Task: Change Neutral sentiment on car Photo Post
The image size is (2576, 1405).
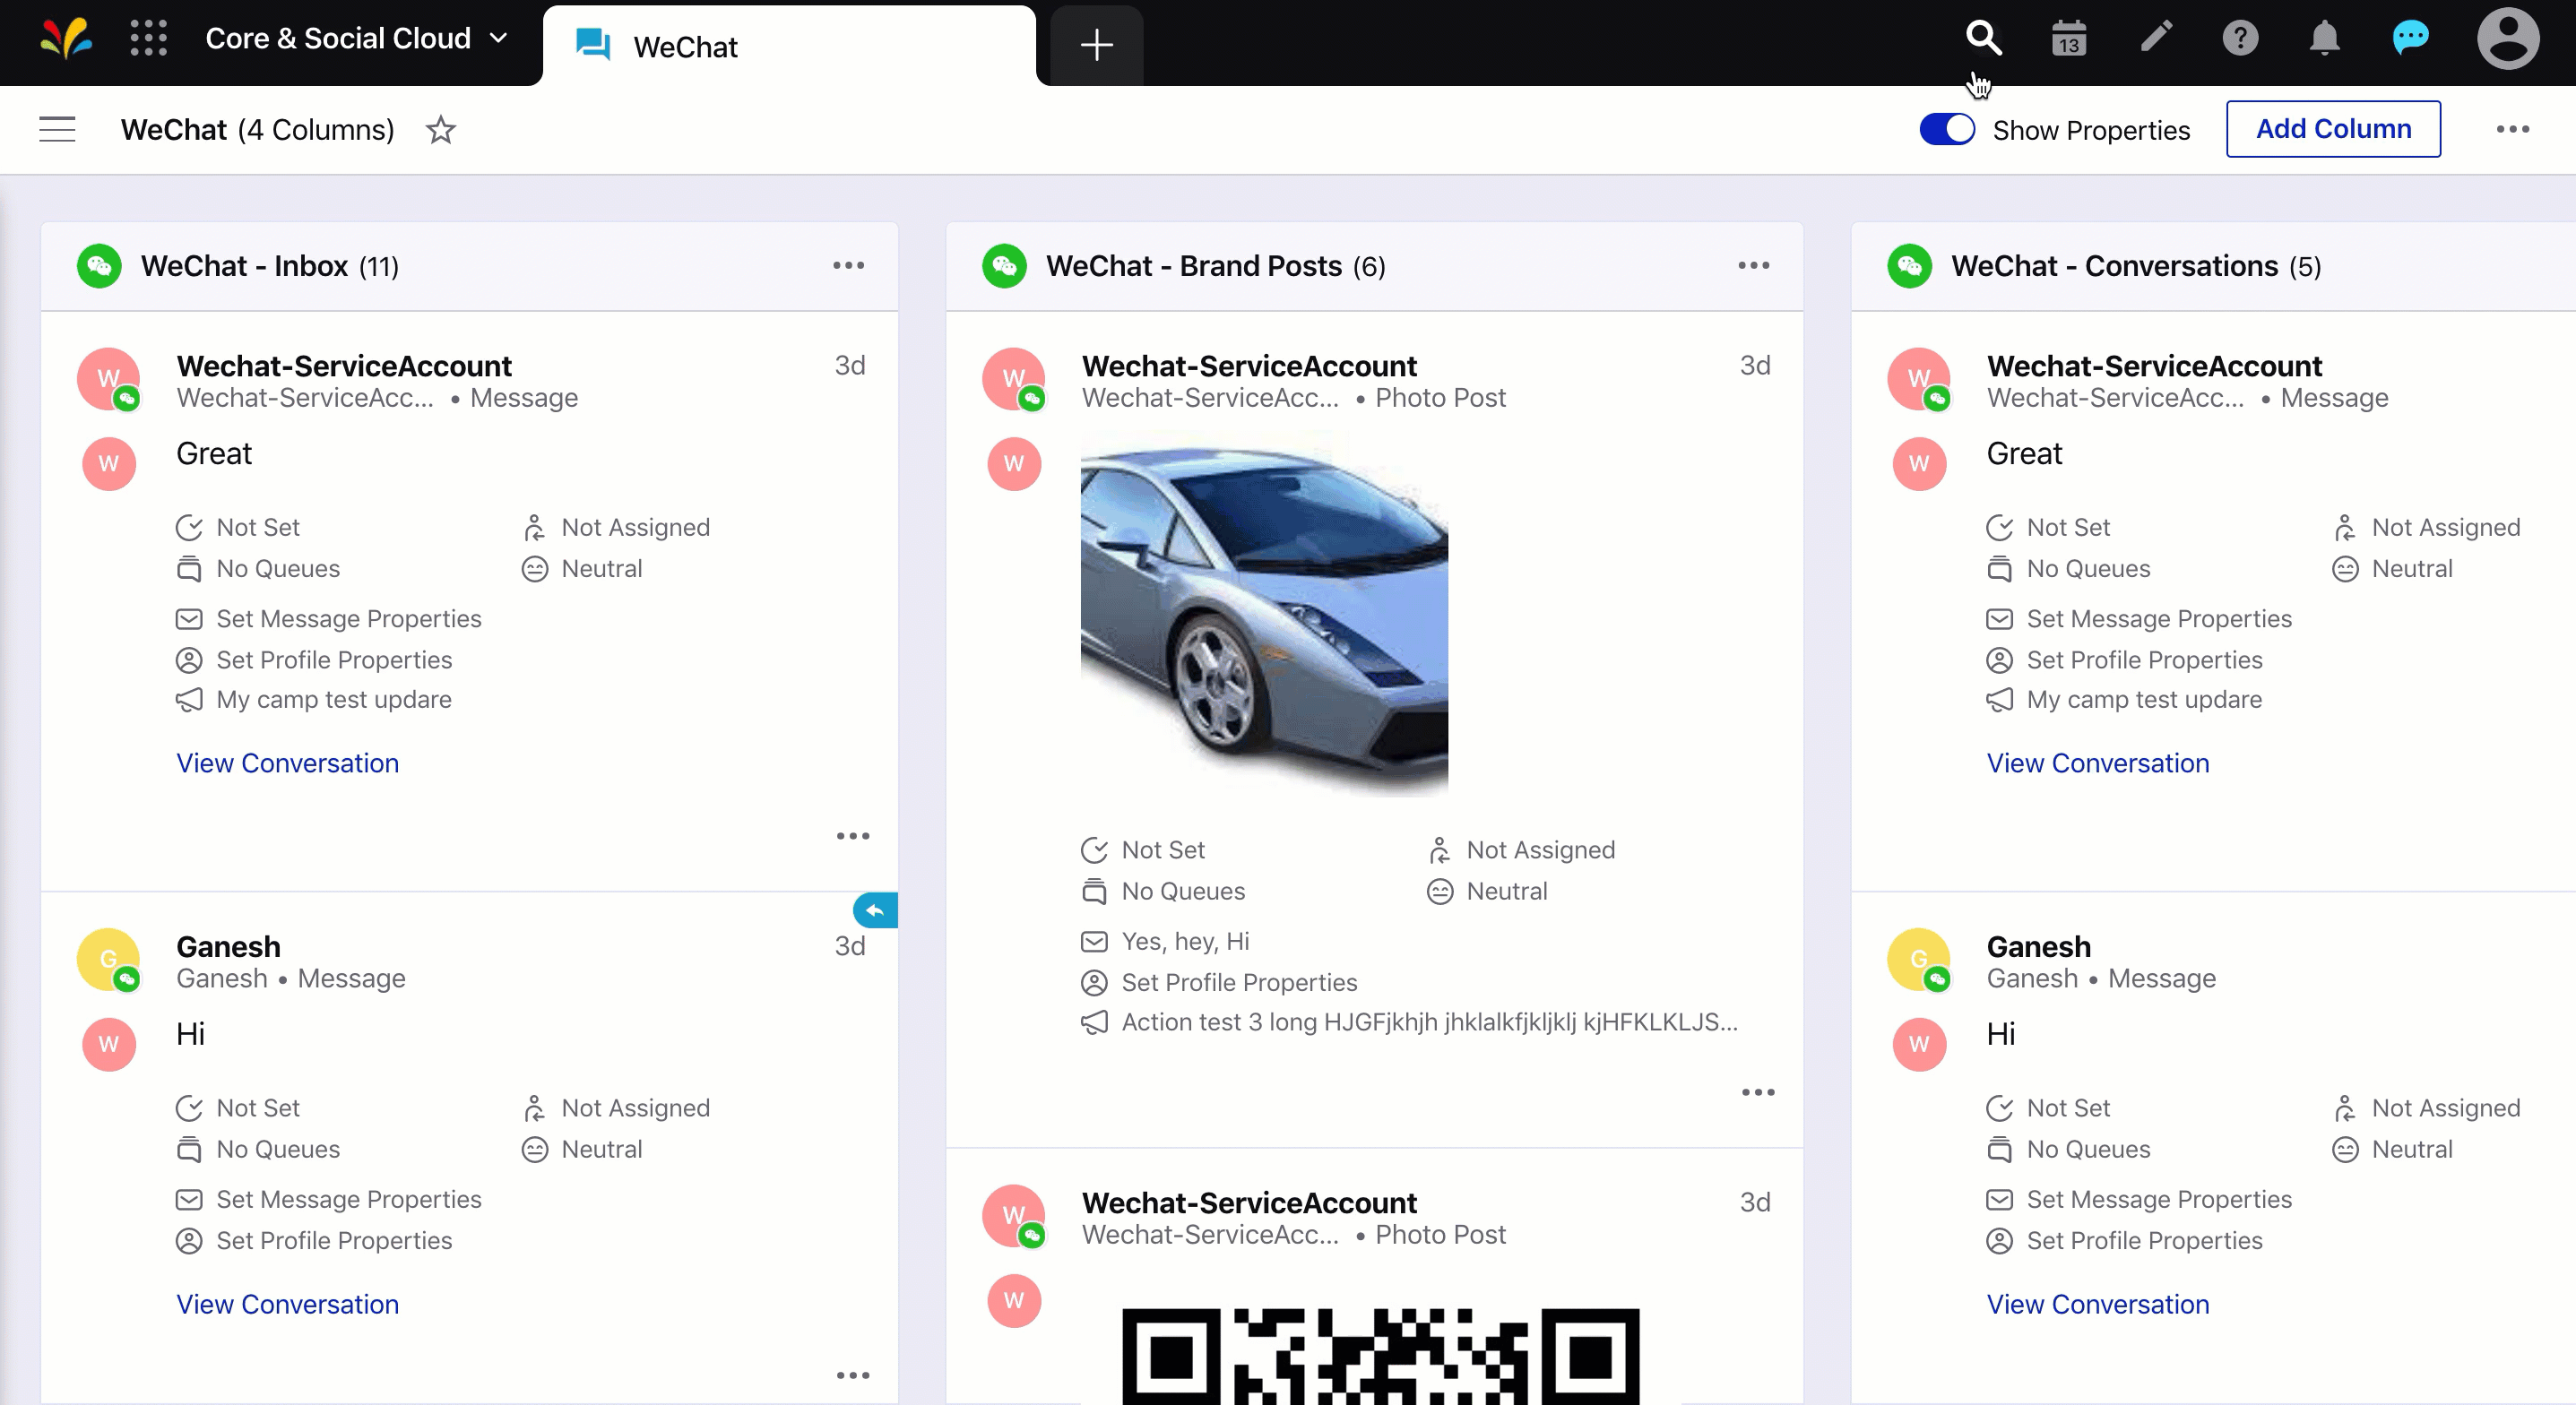Action: pyautogui.click(x=1487, y=891)
